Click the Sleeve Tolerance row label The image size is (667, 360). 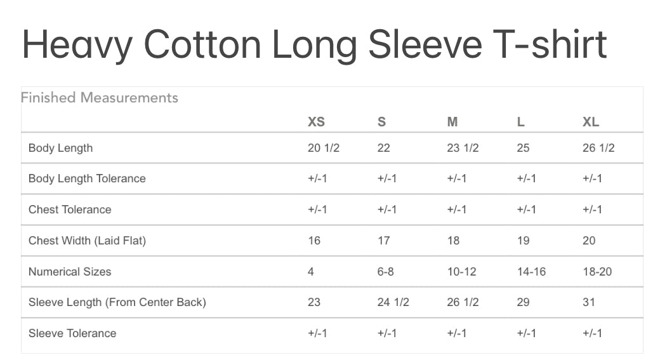[72, 333]
